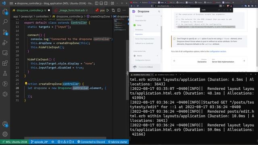Click 'app' in the breadcrumb path

(x=16, y=17)
